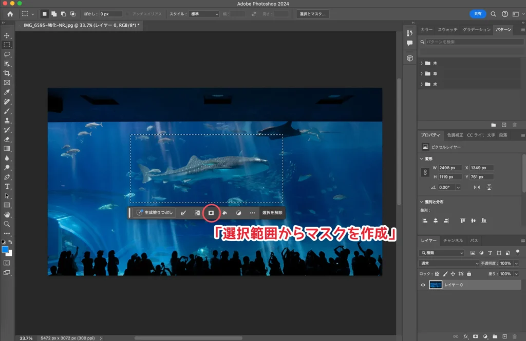Image resolution: width=526 pixels, height=341 pixels.
Task: Select the Crop tool
Action: pyautogui.click(x=7, y=73)
